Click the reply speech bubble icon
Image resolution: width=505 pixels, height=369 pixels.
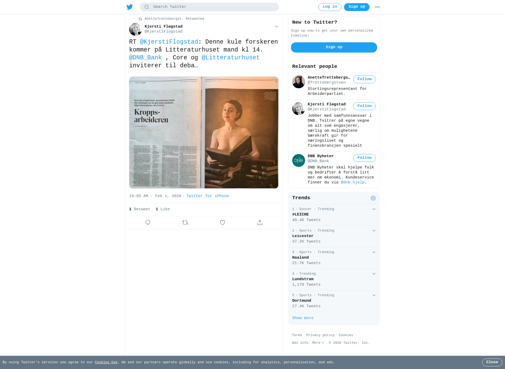tap(148, 223)
